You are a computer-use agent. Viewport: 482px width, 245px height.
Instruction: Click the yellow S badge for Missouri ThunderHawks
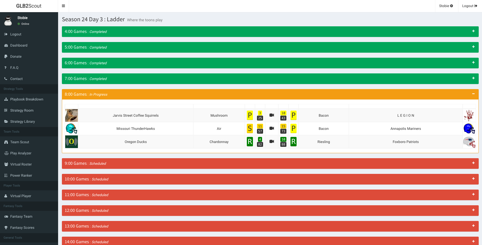point(250,129)
